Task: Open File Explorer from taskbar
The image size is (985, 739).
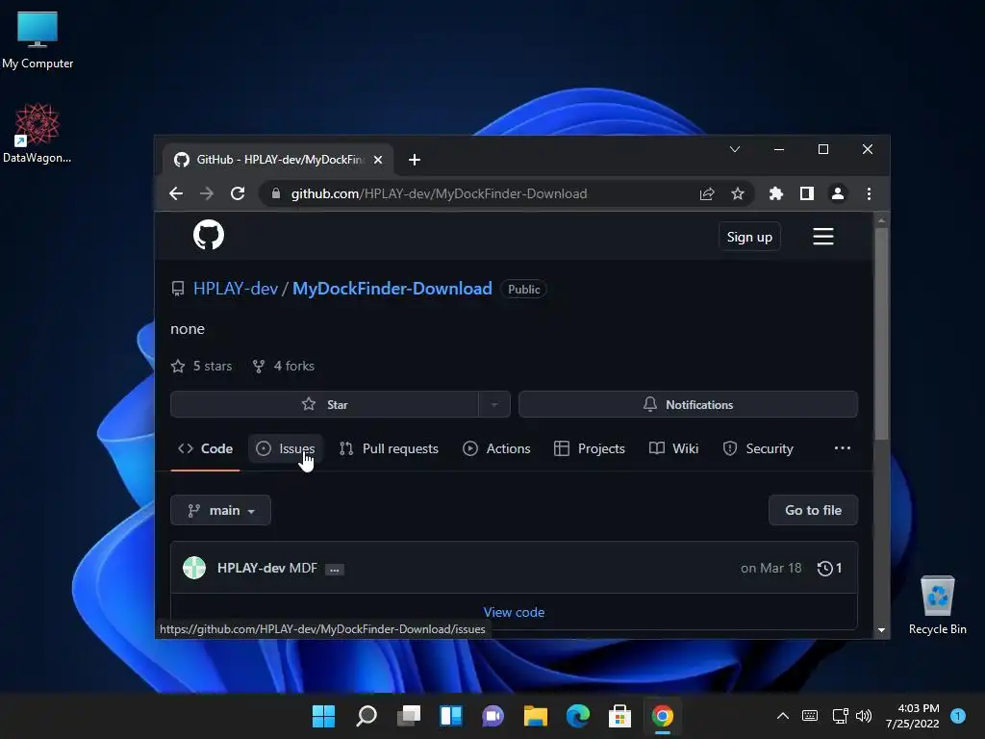Action: tap(535, 716)
